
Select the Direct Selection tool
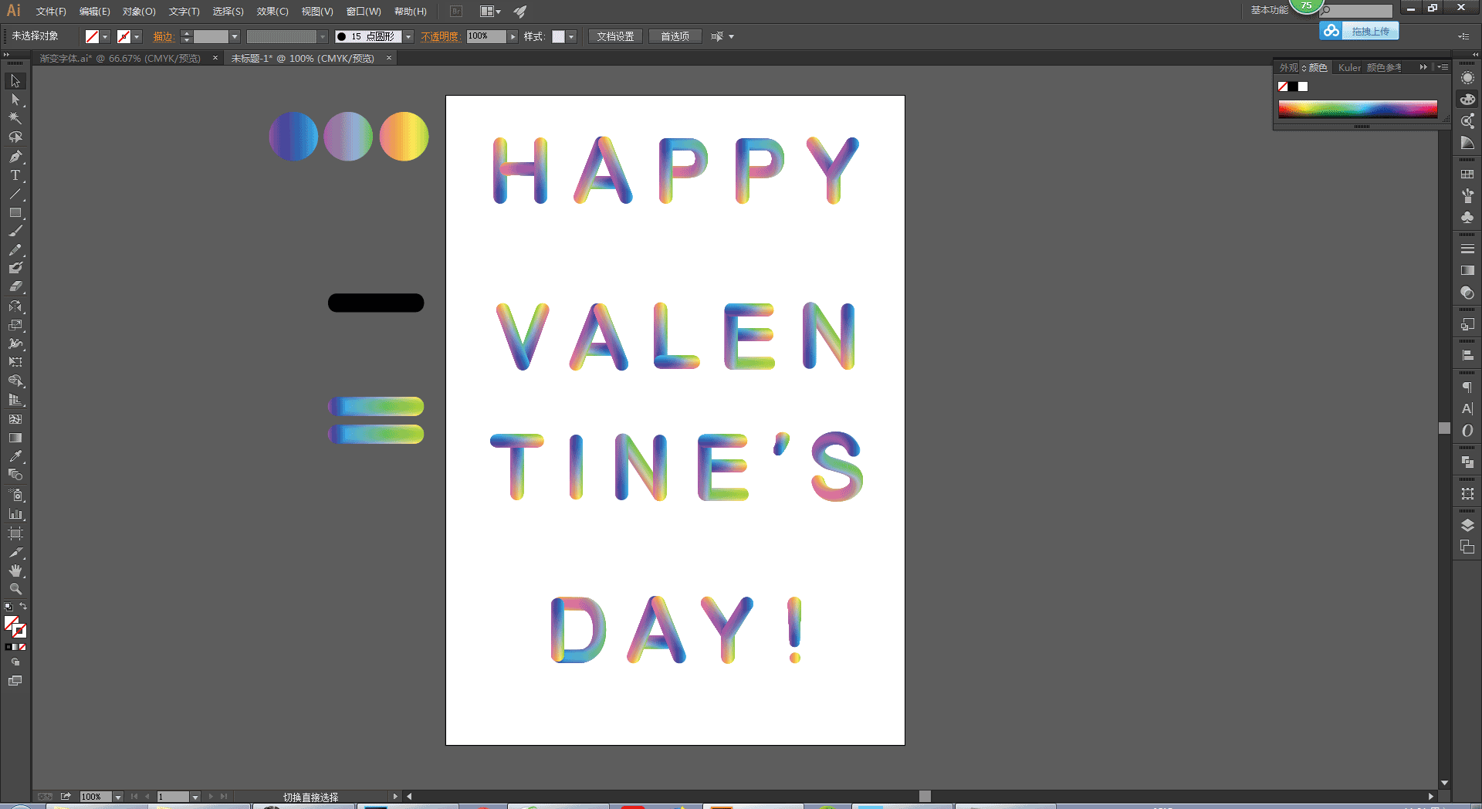pos(15,100)
